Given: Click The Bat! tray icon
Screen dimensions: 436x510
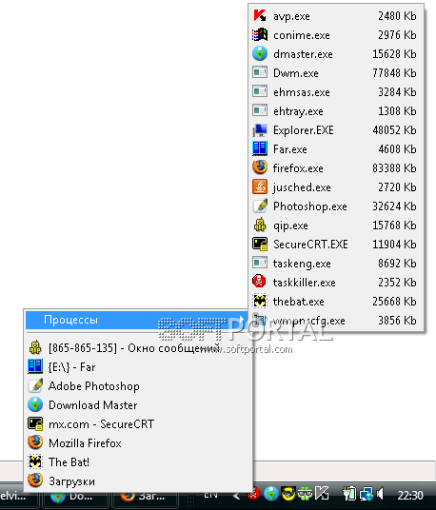Looking at the screenshot, I should pyautogui.click(x=287, y=495).
